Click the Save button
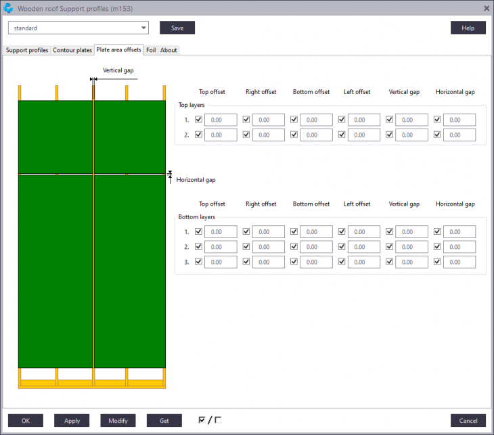The image size is (494, 435). click(x=177, y=28)
